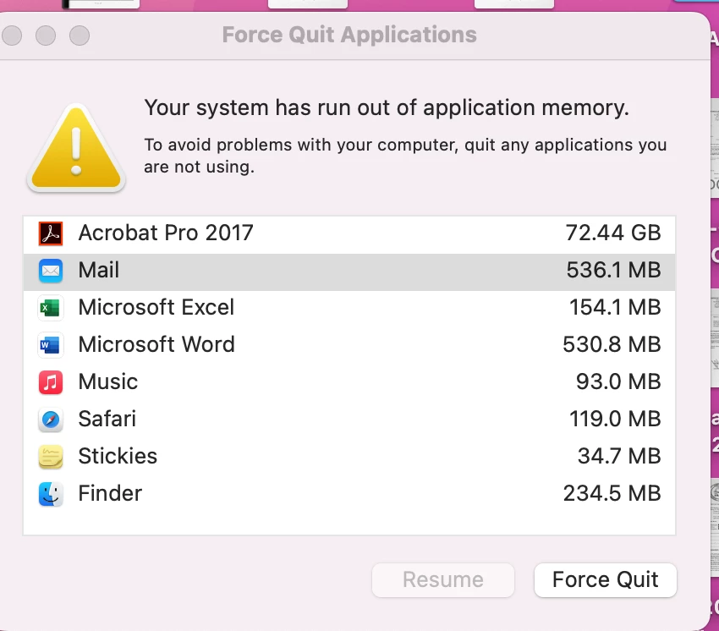Click the Safari compass icon
The image size is (719, 631).
51,420
